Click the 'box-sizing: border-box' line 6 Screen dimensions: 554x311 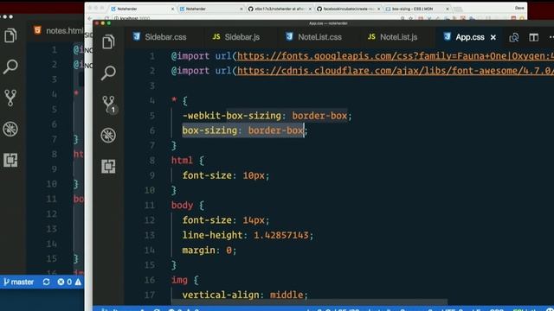click(x=245, y=130)
